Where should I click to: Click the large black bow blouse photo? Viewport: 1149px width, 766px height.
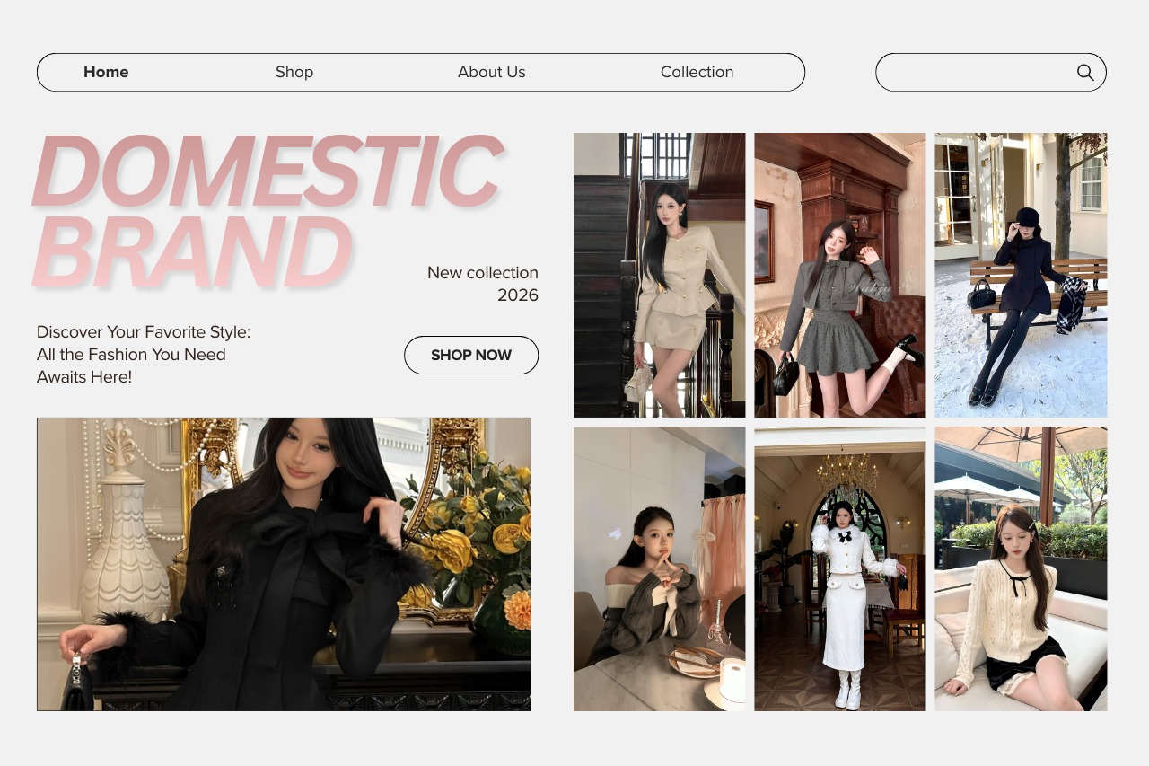[x=284, y=564]
